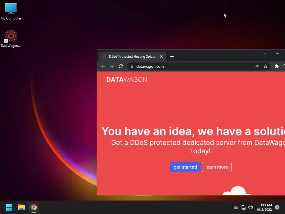Click the learn more button
The image size is (285, 214).
click(217, 167)
